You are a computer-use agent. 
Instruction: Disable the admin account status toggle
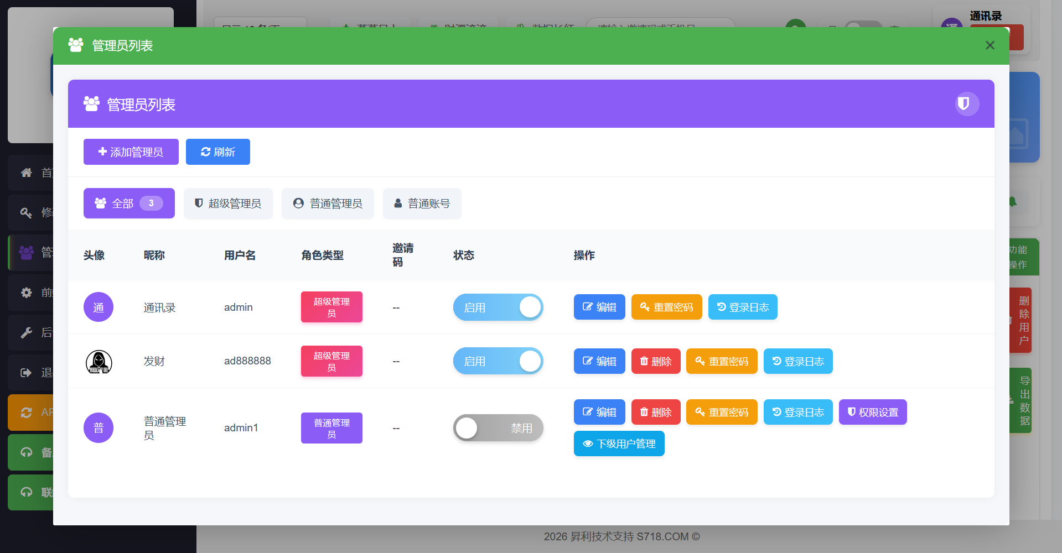498,307
